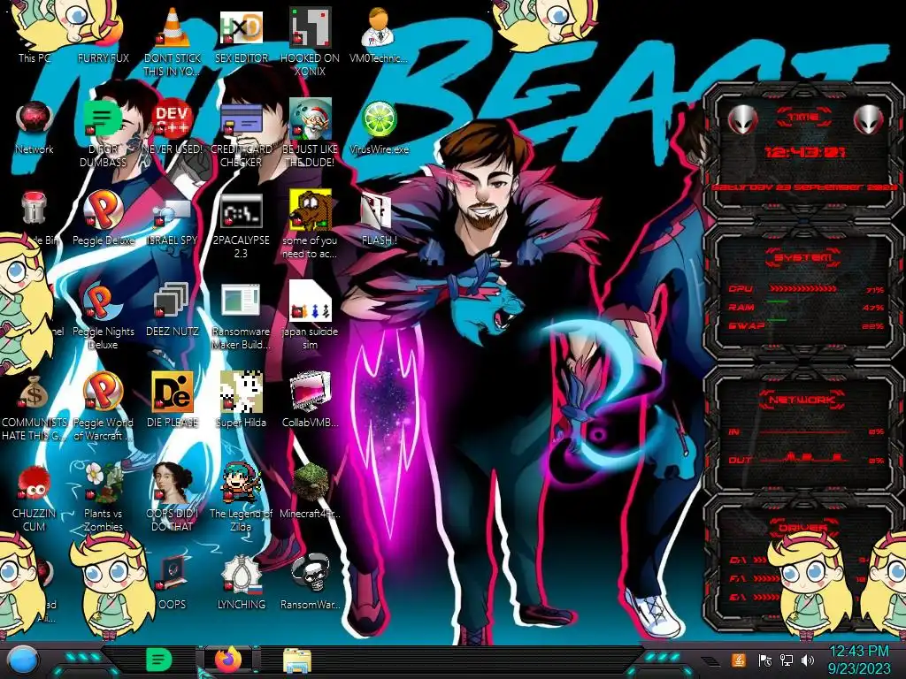The image size is (906, 679).
Task: Click the CPU usage bar in SYSTEM gadget
Action: 803,288
